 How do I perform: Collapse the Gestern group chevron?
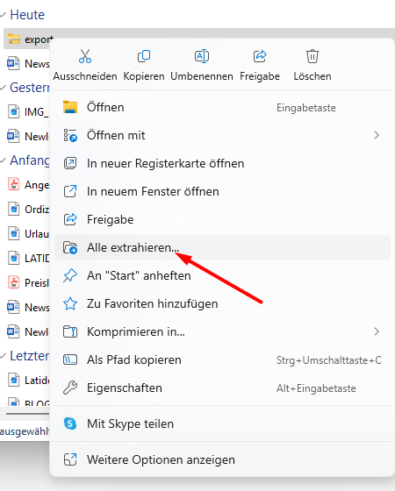(4, 88)
